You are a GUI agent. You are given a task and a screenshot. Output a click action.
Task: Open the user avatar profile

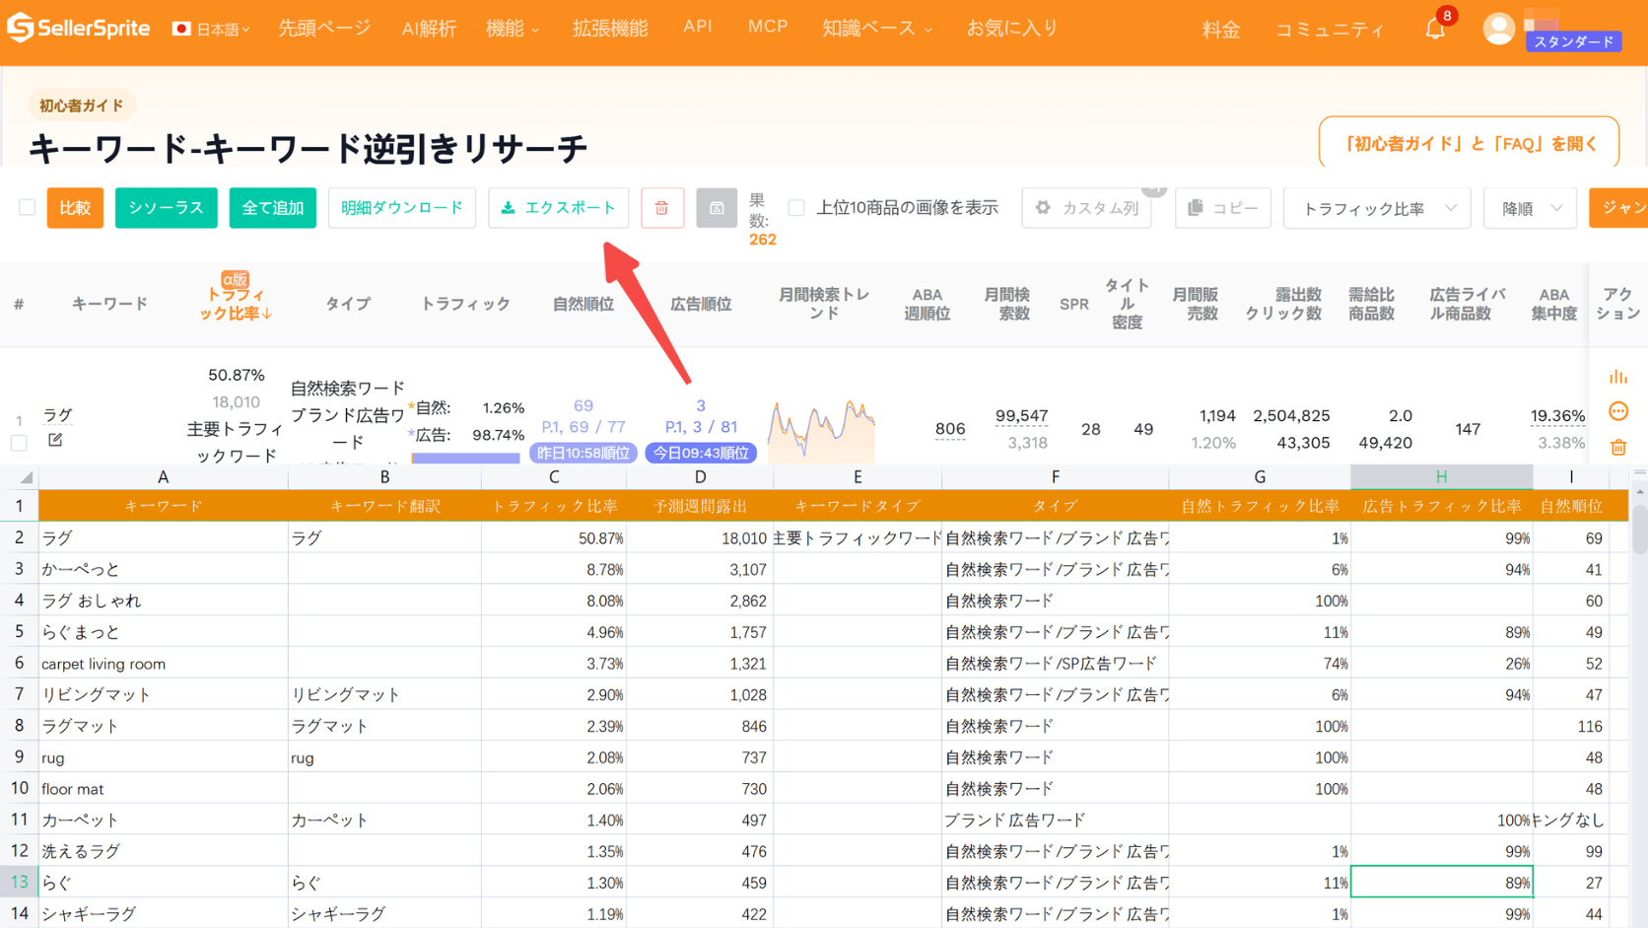pos(1498,29)
